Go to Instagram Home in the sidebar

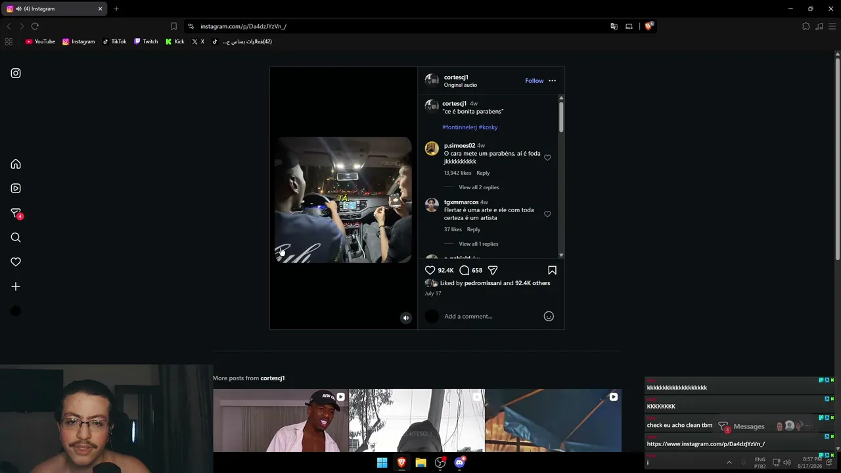(16, 164)
